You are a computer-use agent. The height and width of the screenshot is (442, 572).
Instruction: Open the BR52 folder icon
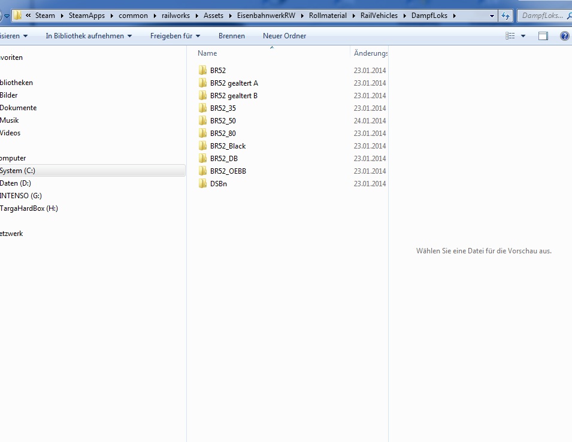click(x=202, y=70)
